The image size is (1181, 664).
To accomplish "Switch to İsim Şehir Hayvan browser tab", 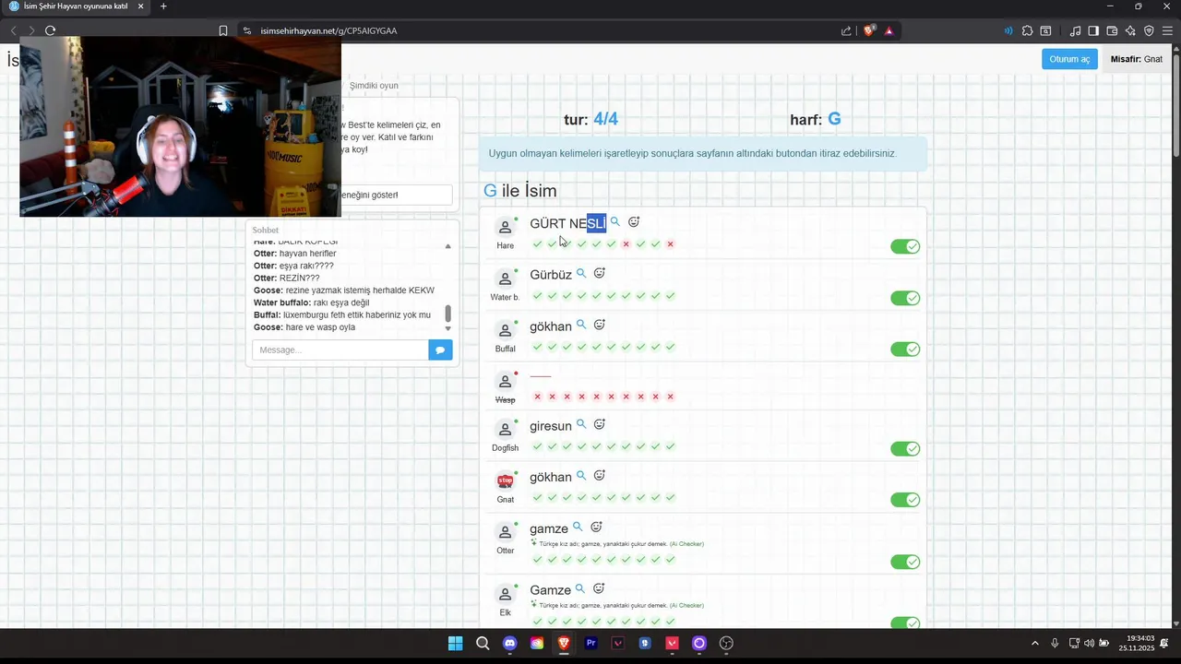I will [x=76, y=6].
